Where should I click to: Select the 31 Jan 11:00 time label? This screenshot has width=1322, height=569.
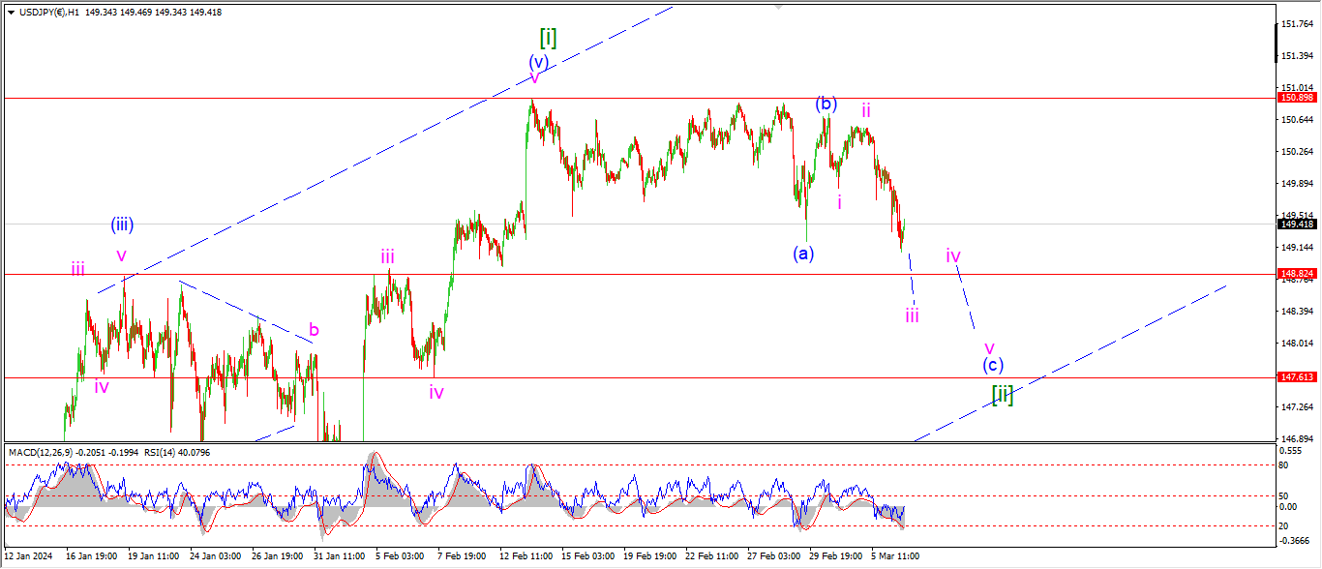tap(337, 556)
